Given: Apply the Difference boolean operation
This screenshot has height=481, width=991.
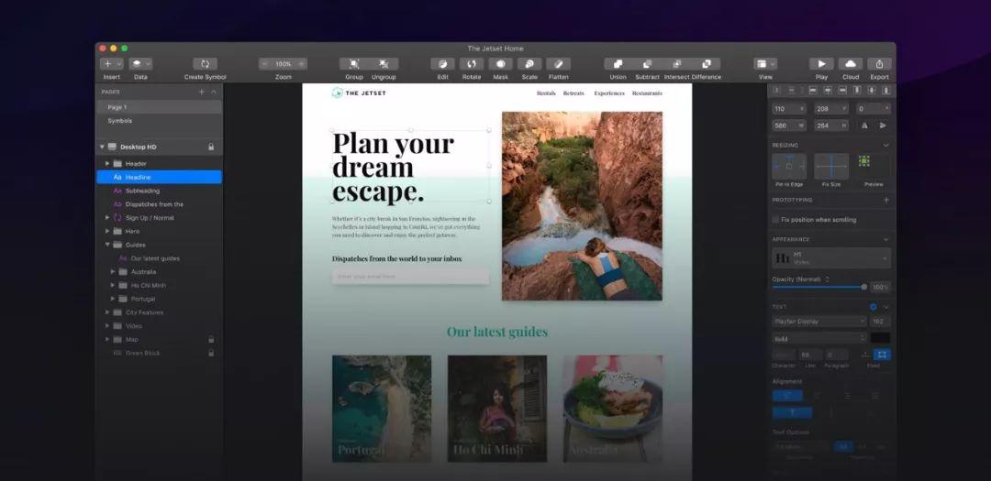Looking at the screenshot, I should coord(706,64).
